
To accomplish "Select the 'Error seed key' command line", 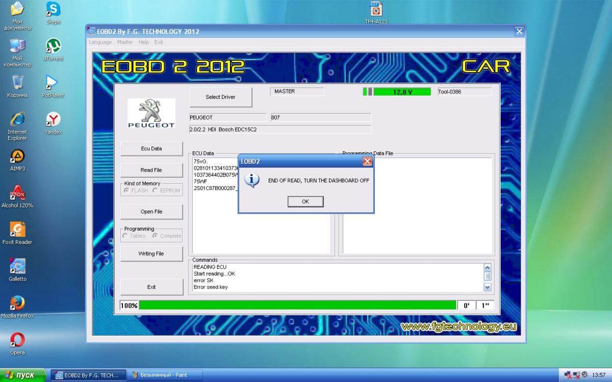I will (x=211, y=287).
